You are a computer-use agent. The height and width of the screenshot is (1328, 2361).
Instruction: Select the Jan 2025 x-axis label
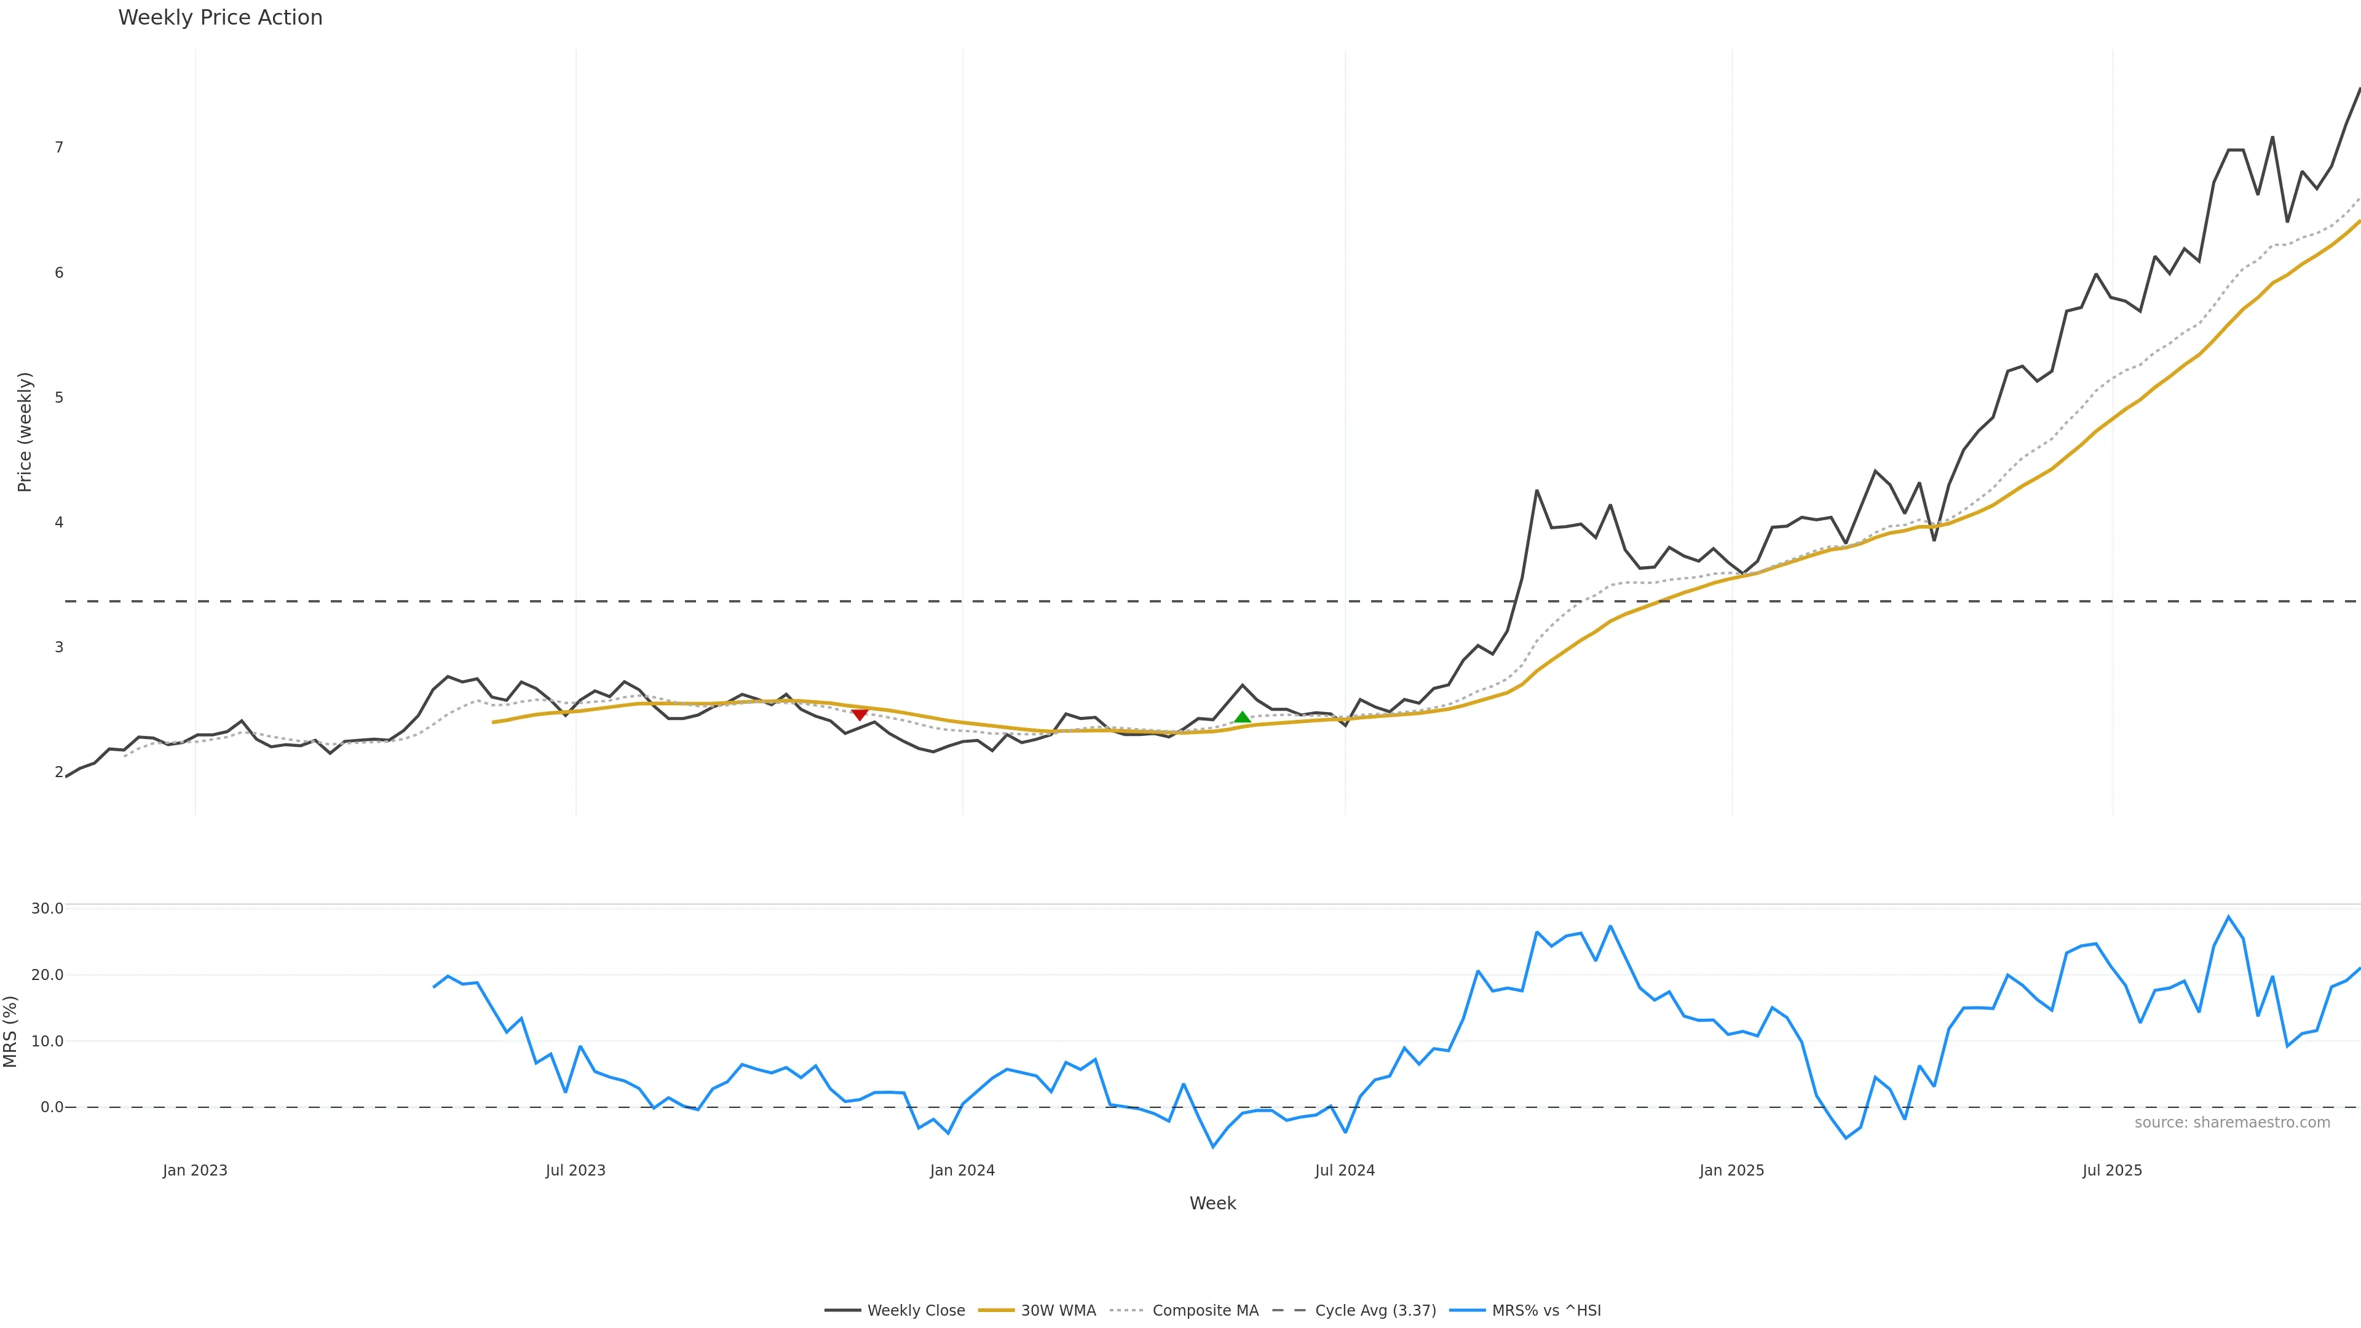coord(1731,1171)
